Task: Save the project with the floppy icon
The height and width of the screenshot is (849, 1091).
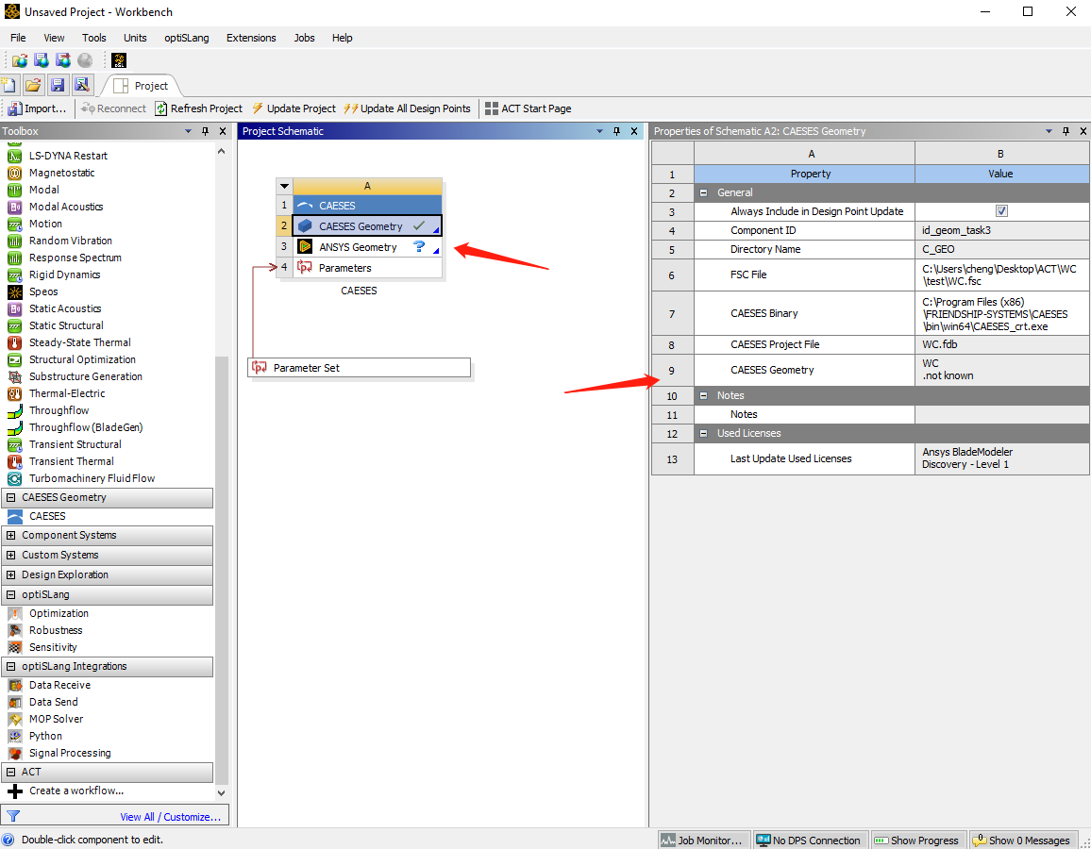Action: click(57, 85)
